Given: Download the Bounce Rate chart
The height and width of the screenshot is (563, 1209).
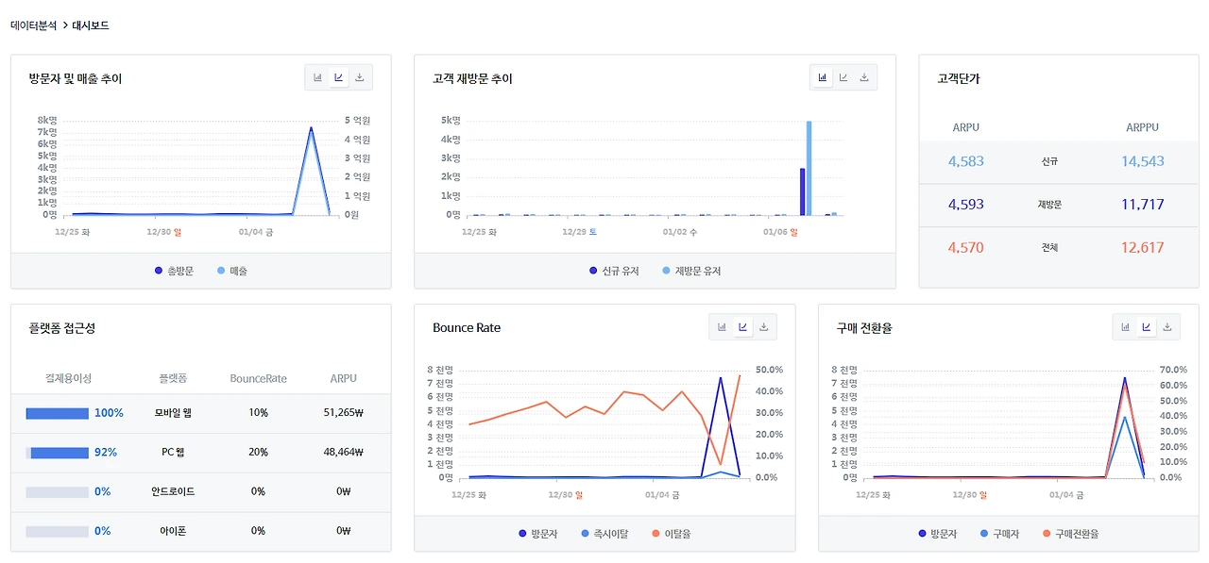Looking at the screenshot, I should 763,327.
